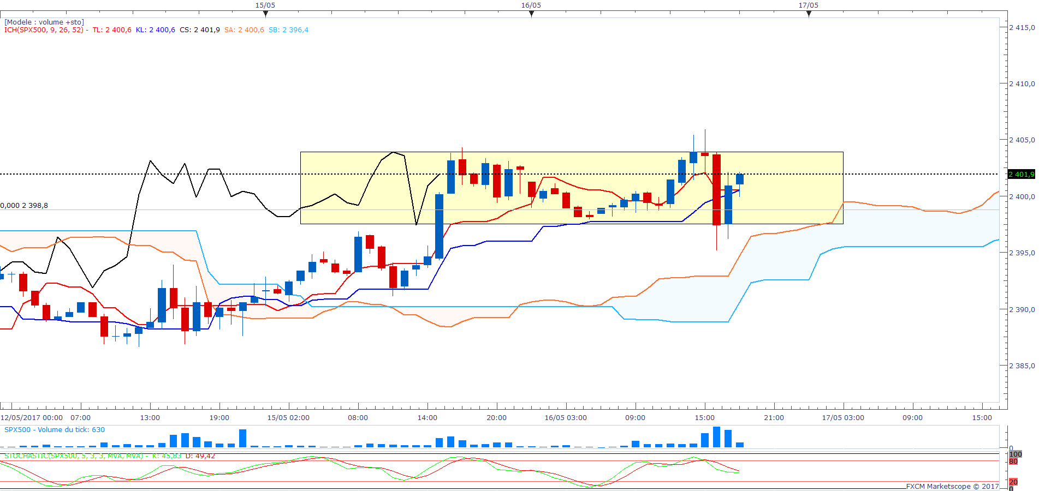1039x491 pixels.
Task: Select the yellow rectangle drawing on the chart
Action: point(572,188)
